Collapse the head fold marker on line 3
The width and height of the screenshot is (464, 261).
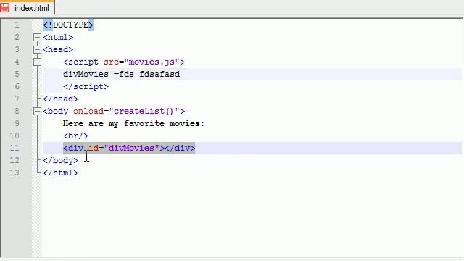(37, 49)
